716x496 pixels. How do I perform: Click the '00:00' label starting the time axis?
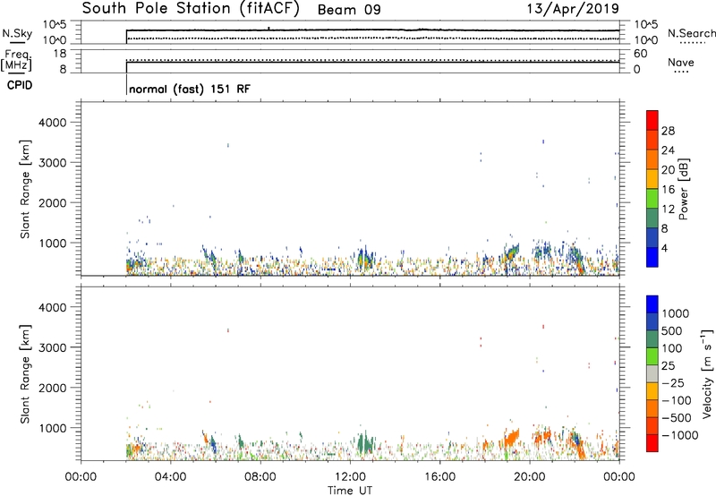pyautogui.click(x=81, y=477)
